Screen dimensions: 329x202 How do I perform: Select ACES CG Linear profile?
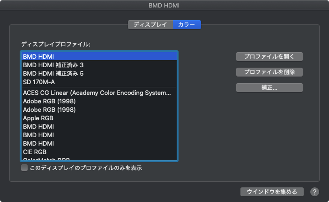coord(99,93)
